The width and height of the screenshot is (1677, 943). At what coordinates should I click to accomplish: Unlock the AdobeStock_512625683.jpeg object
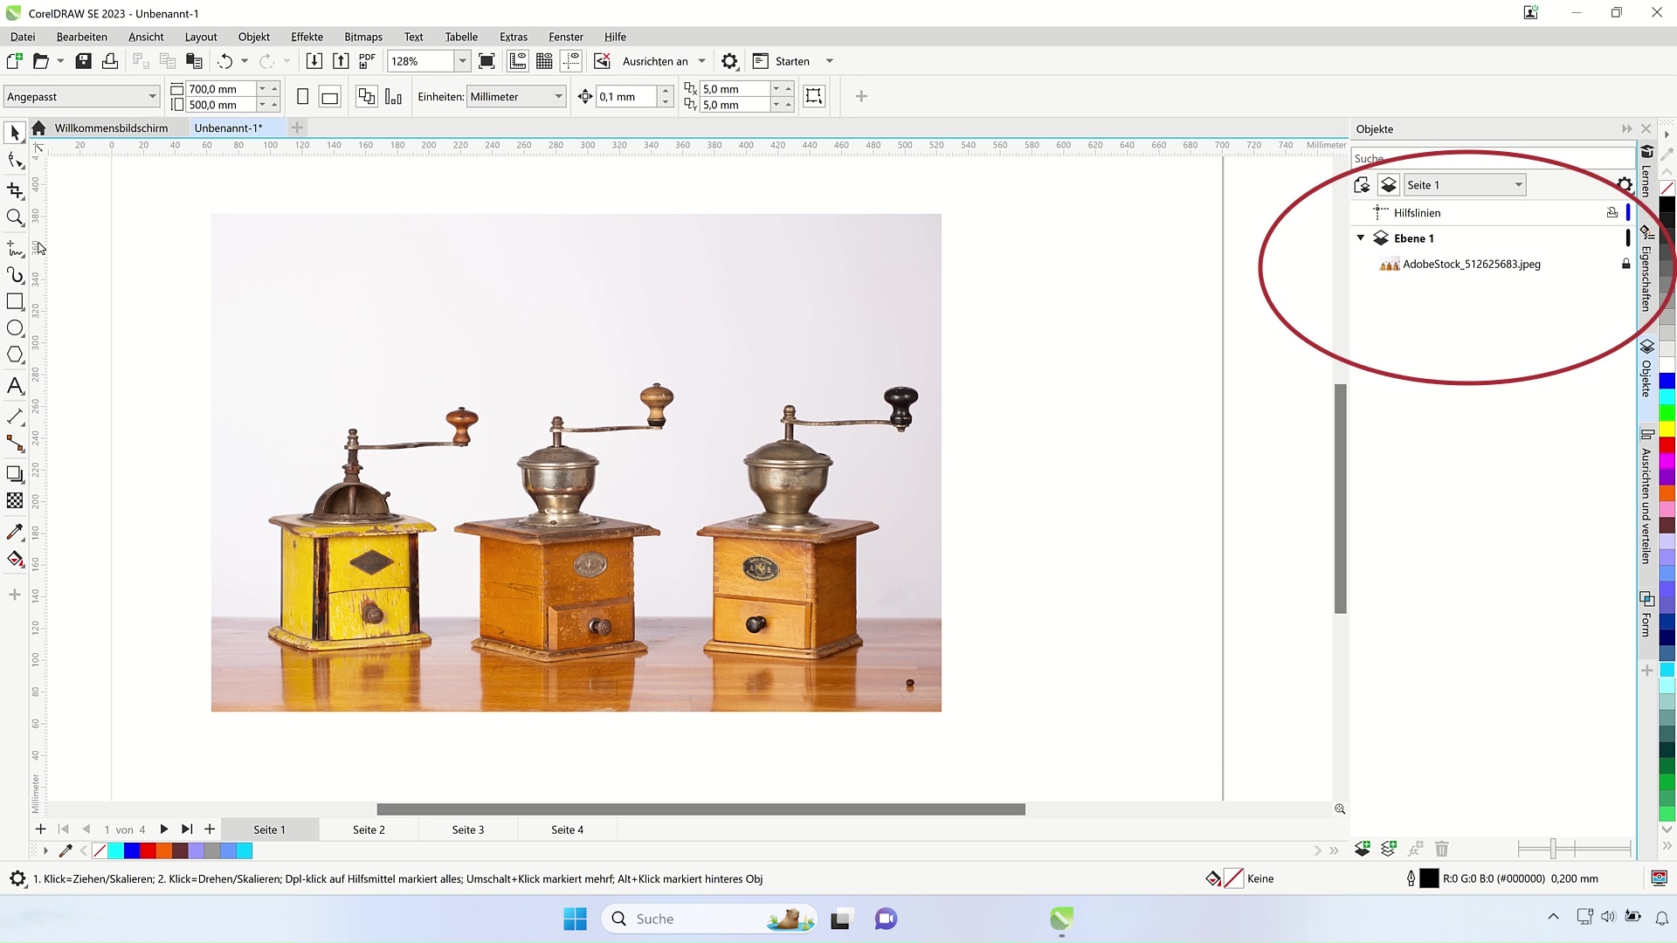1625,265
